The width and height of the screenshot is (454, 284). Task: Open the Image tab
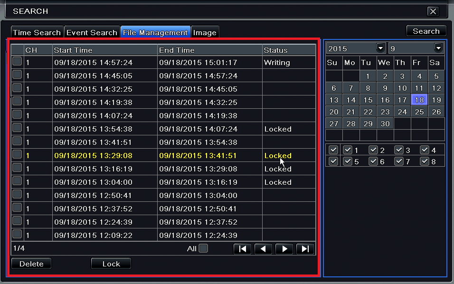[205, 32]
